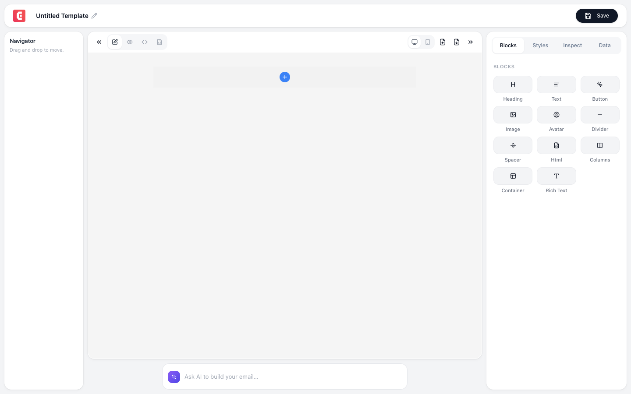
Task: Insert a Columns block
Action: pyautogui.click(x=600, y=145)
